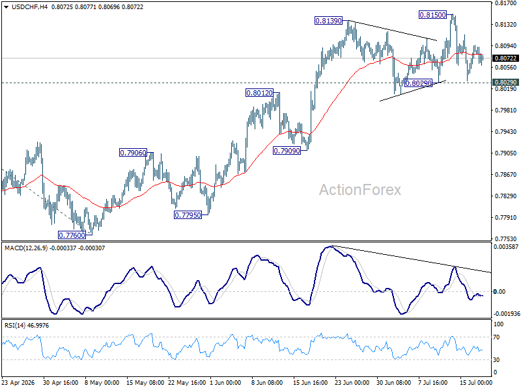This screenshot has height=390, width=521.
Task: Click the RSI scale level 70
Action: tap(496, 337)
